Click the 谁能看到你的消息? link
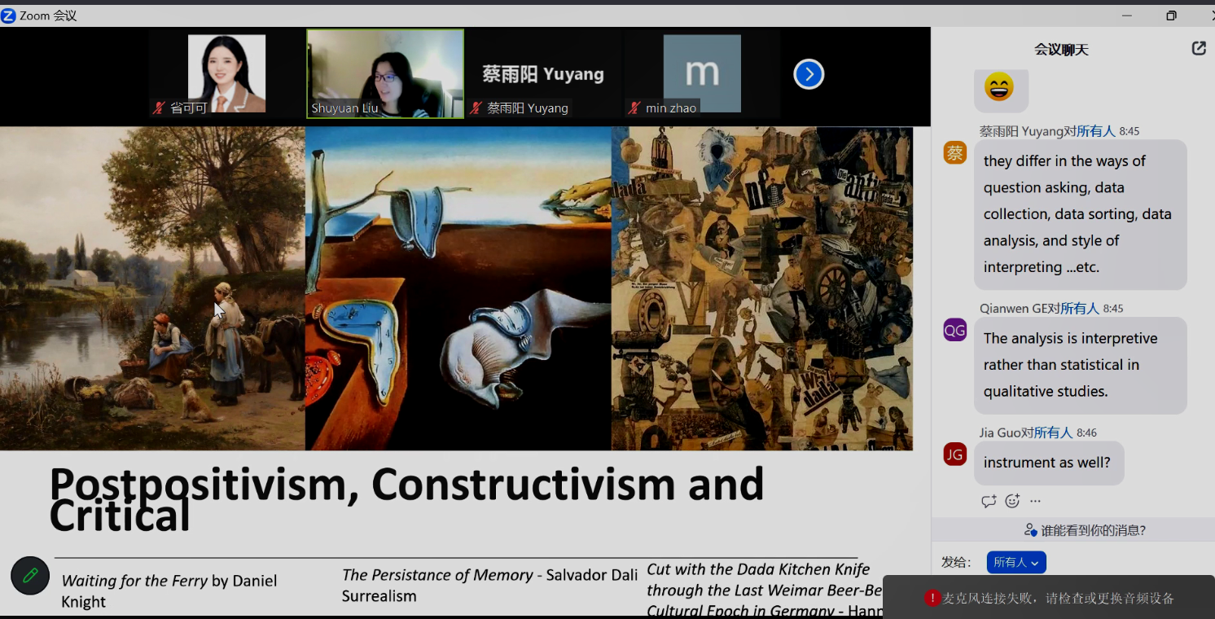Screen dimensions: 1215x619 pyautogui.click(x=1086, y=530)
